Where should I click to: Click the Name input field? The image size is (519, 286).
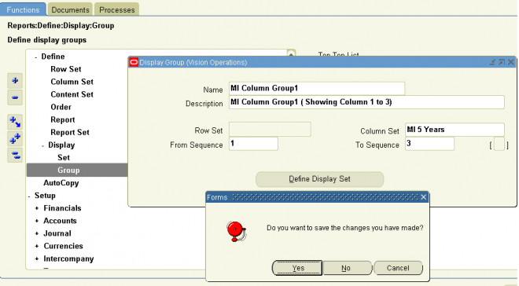(317, 88)
